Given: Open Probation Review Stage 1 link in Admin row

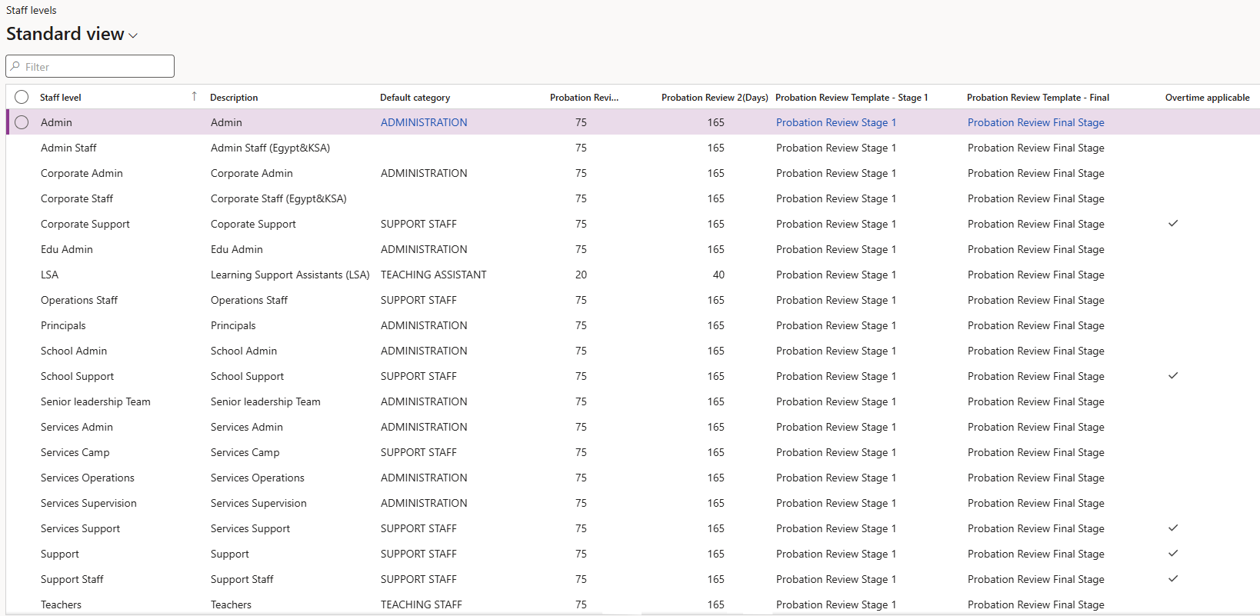Looking at the screenshot, I should [x=836, y=122].
